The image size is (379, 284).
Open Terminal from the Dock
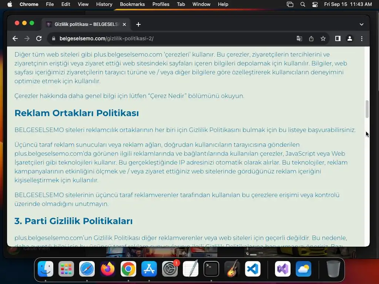click(x=211, y=269)
